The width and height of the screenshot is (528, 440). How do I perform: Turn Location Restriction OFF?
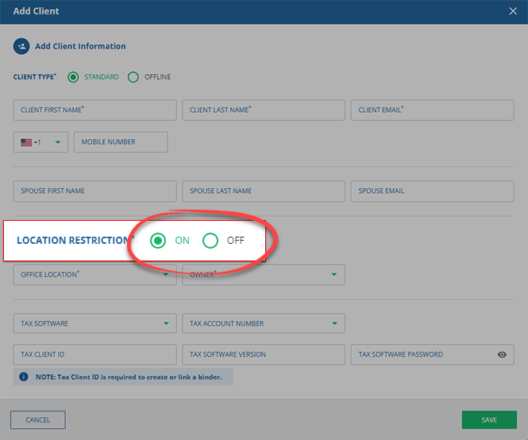tap(210, 241)
